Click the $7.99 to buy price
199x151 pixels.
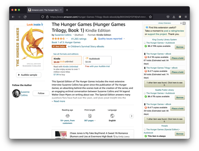pos(59,75)
